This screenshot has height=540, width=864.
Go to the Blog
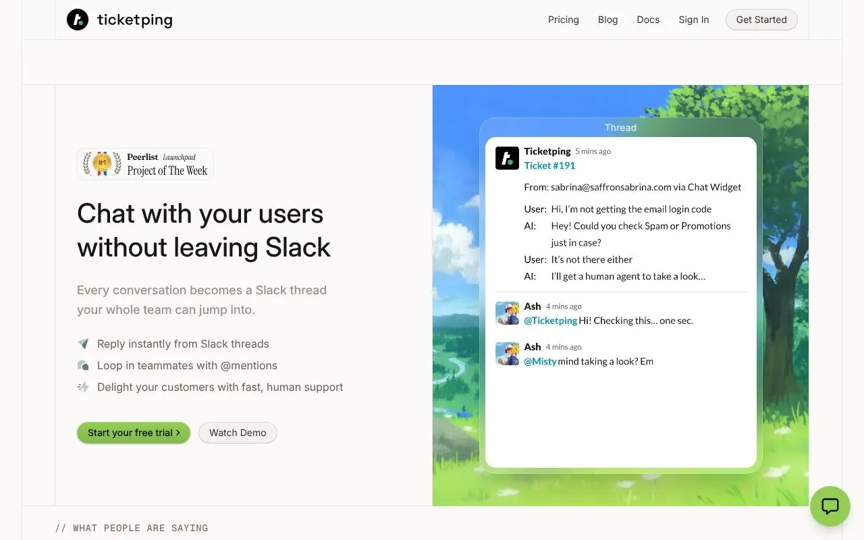(608, 20)
